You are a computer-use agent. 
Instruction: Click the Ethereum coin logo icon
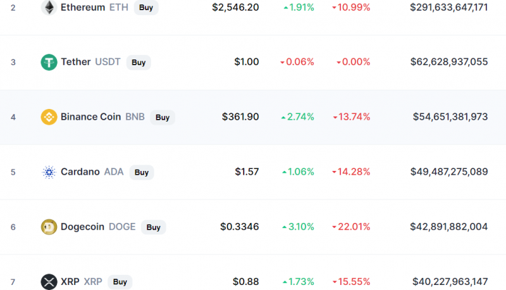tap(49, 8)
